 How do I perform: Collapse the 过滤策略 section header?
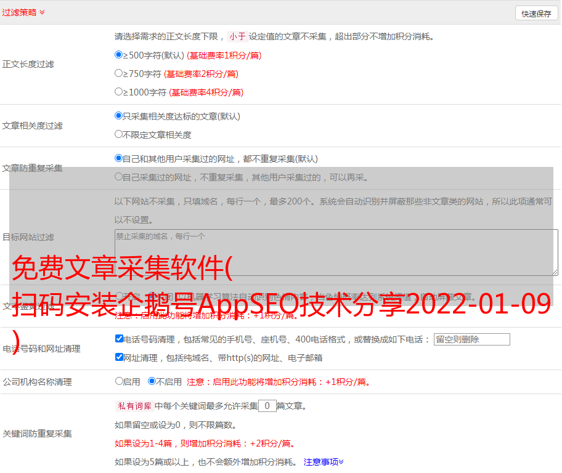pos(23,12)
